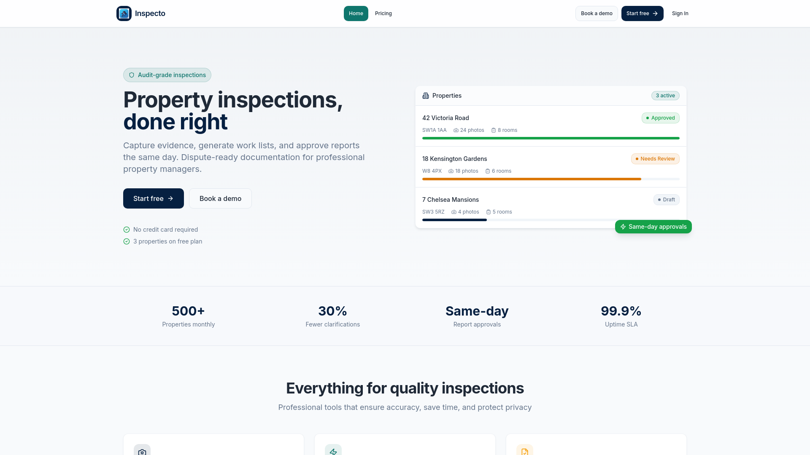810x455 pixels.
Task: Click the SW1A 1AA postcode
Action: click(x=435, y=130)
